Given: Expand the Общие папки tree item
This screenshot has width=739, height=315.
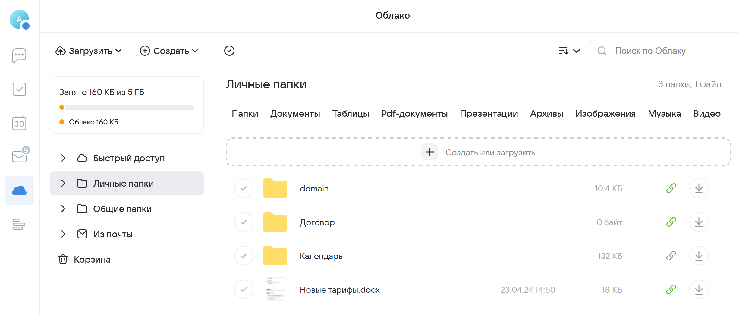Looking at the screenshot, I should (x=63, y=209).
